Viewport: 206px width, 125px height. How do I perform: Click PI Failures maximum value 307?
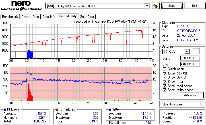coord(96,118)
